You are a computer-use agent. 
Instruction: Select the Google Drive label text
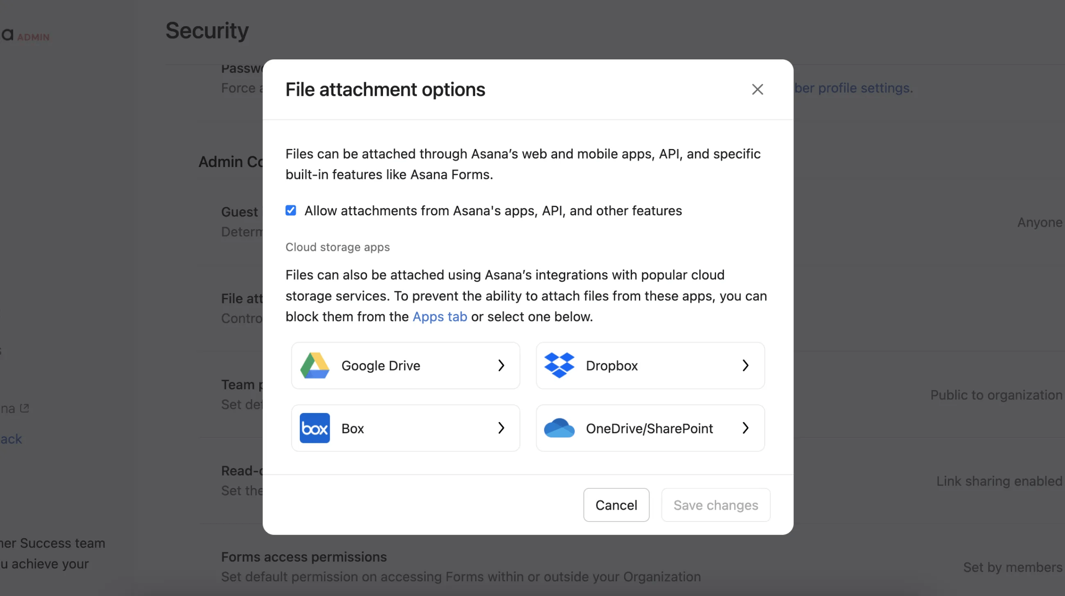pyautogui.click(x=381, y=366)
